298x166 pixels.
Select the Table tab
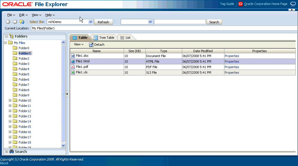80,38
